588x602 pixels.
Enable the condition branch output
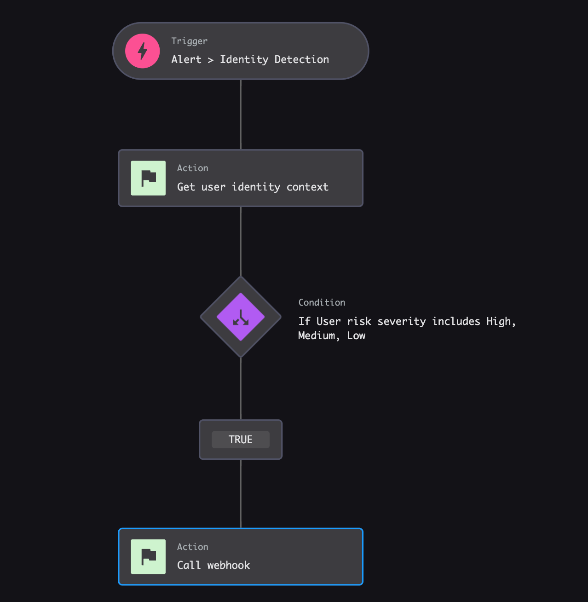tap(240, 440)
